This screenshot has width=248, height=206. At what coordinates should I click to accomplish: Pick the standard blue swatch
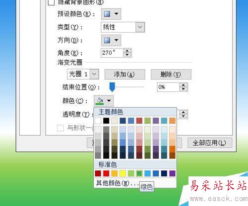tap(156, 173)
